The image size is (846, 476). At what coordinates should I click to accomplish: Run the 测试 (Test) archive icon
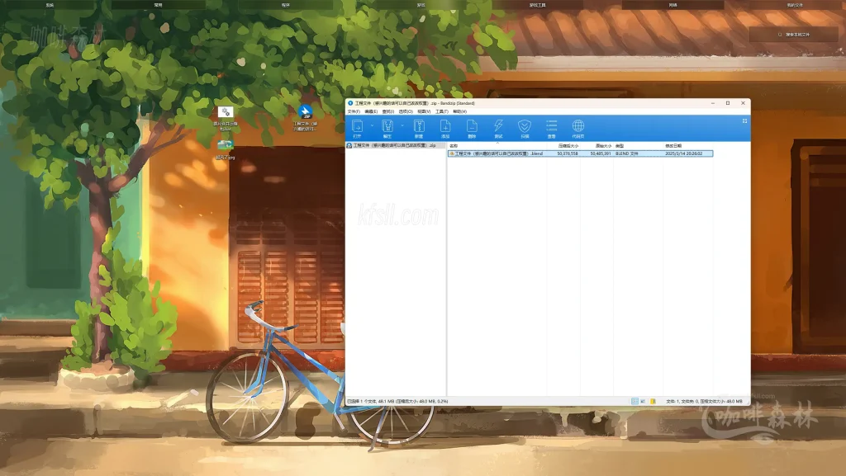coord(498,128)
